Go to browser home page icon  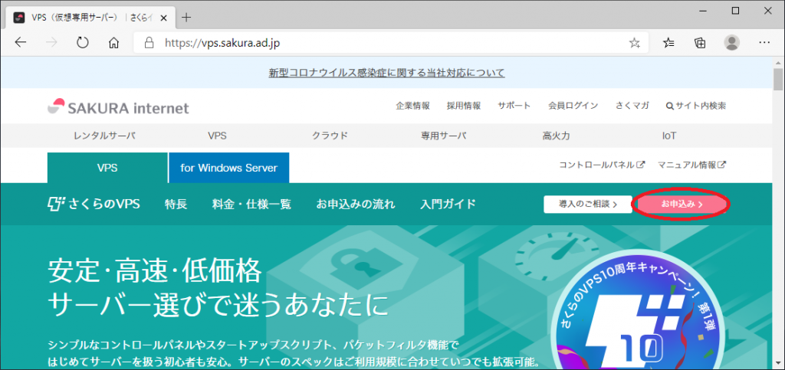[x=113, y=43]
